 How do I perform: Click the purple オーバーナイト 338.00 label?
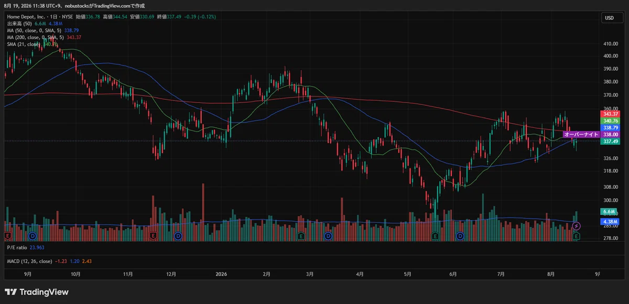[x=591, y=134]
